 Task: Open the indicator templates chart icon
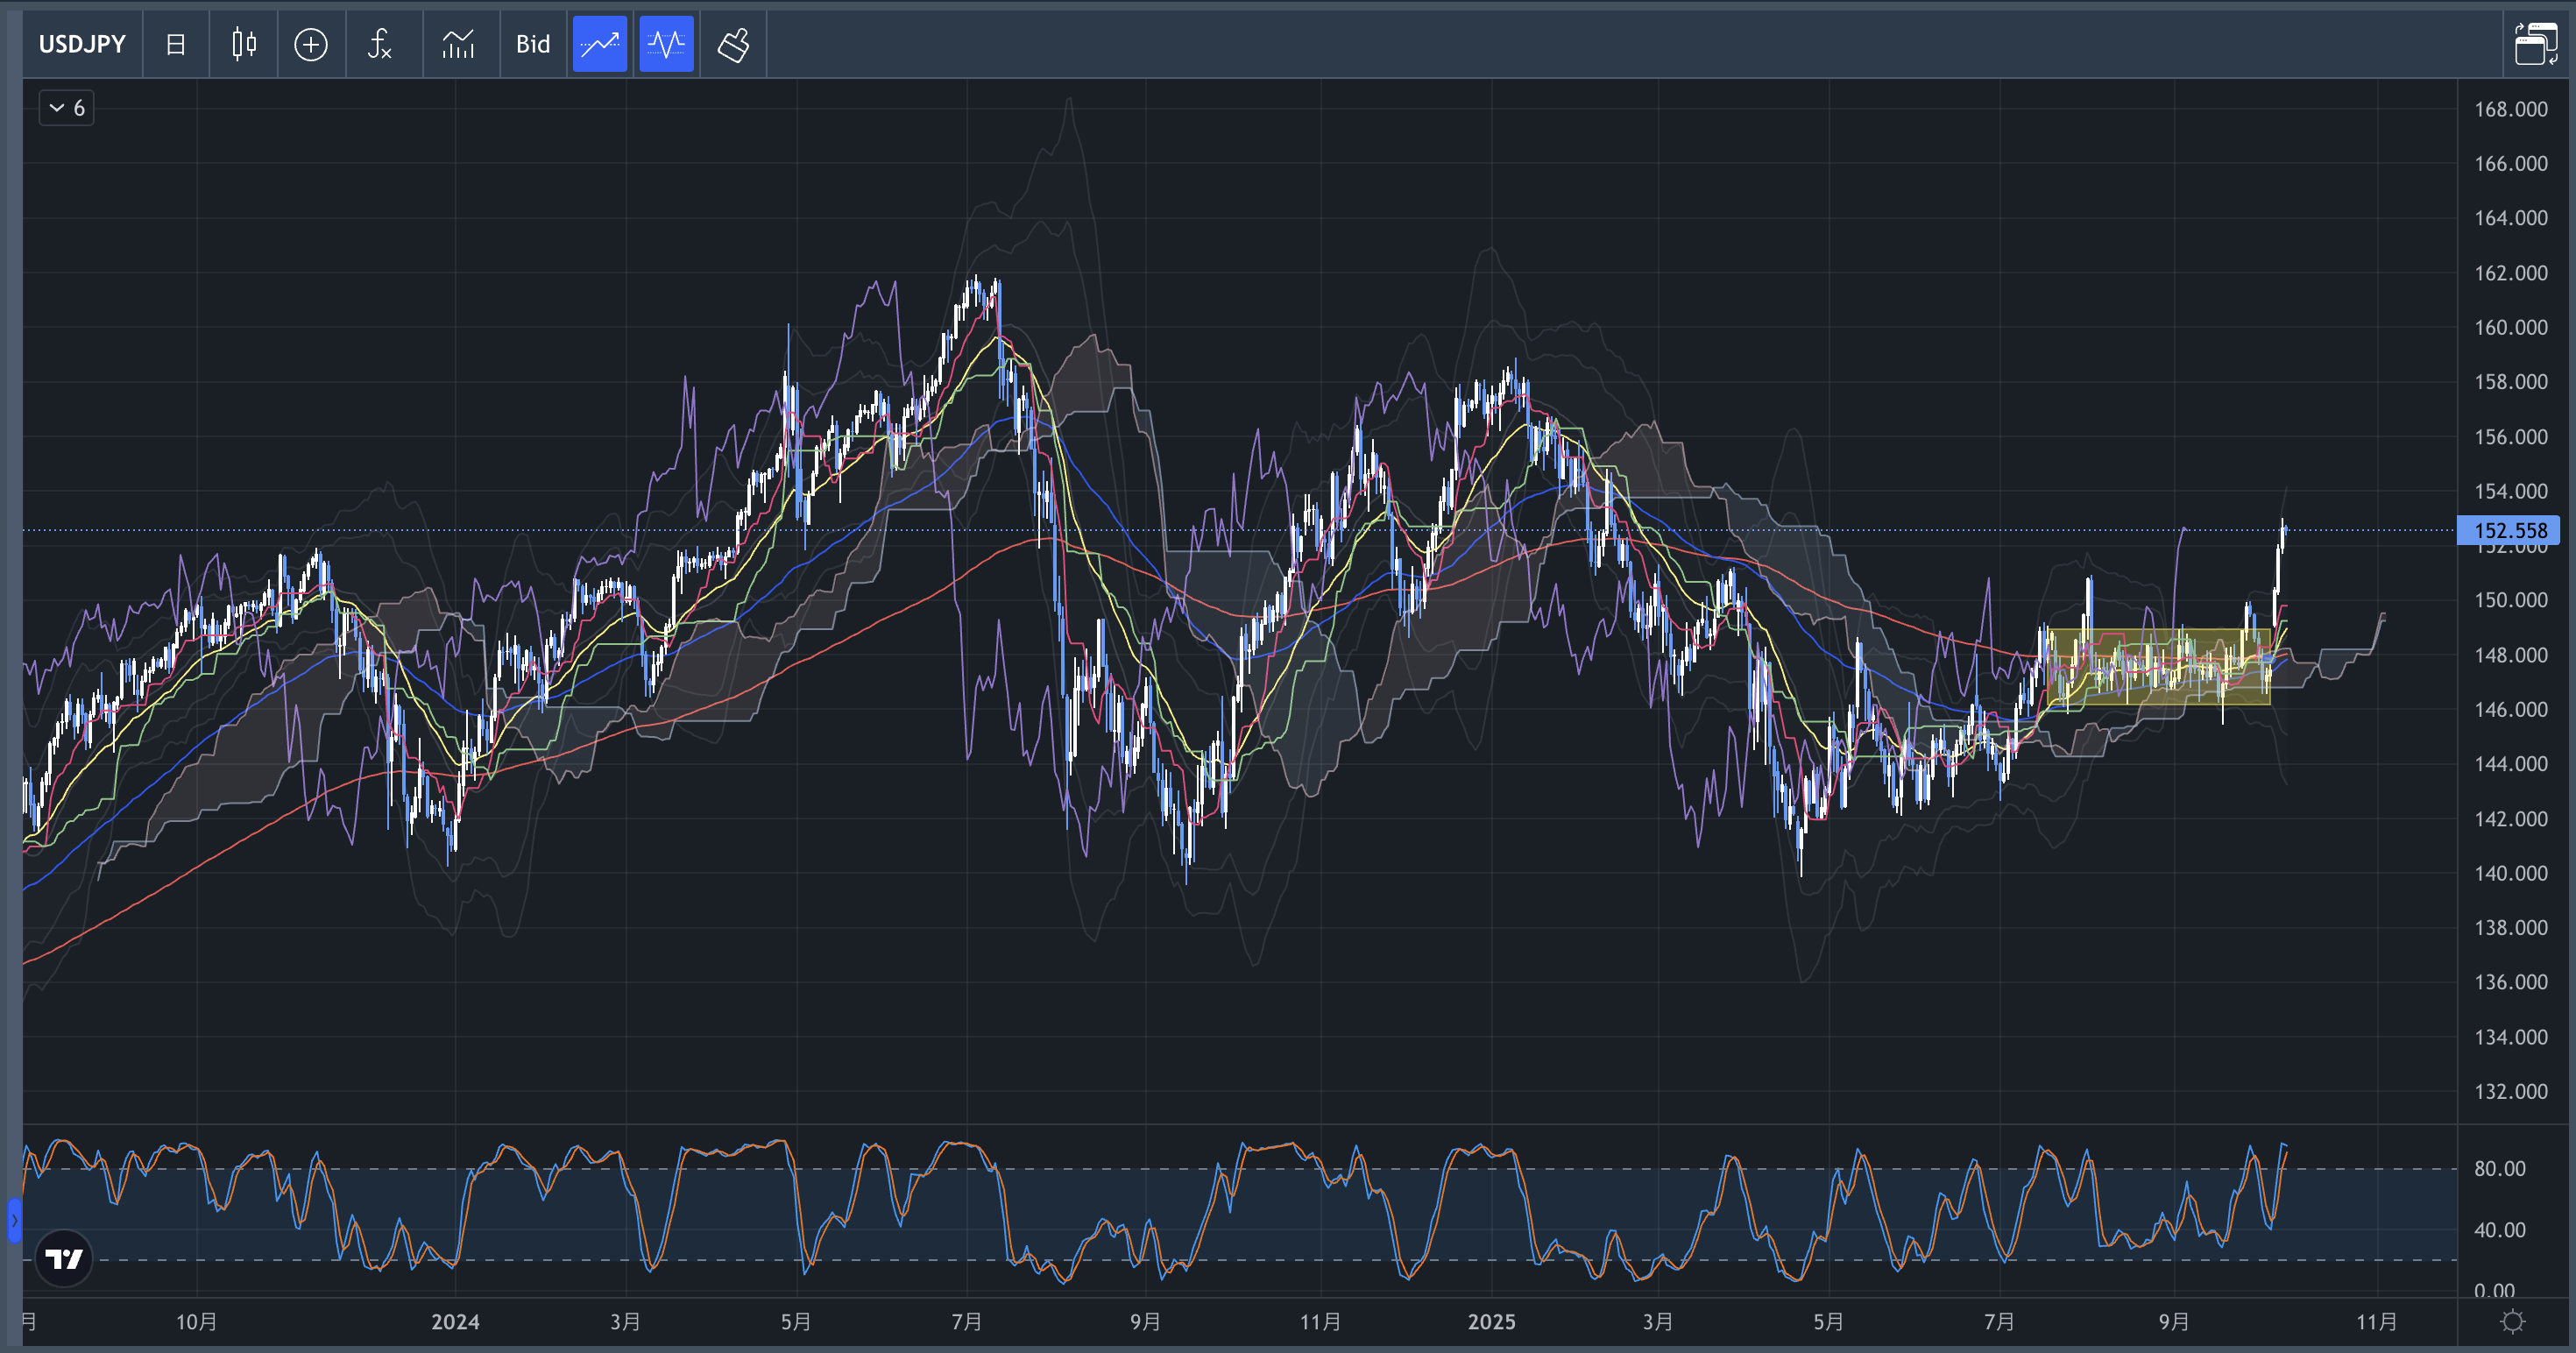458,44
